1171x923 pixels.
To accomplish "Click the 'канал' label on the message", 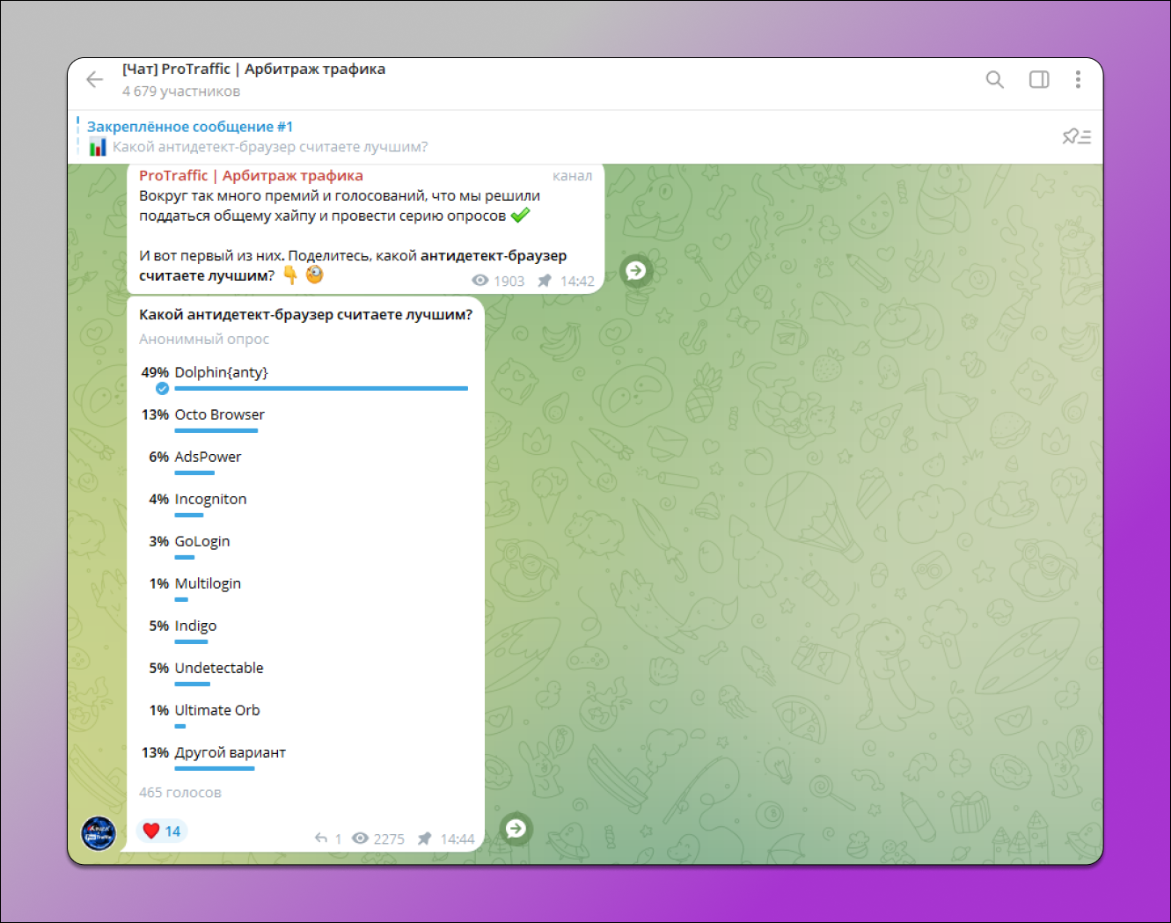I will tap(573, 176).
